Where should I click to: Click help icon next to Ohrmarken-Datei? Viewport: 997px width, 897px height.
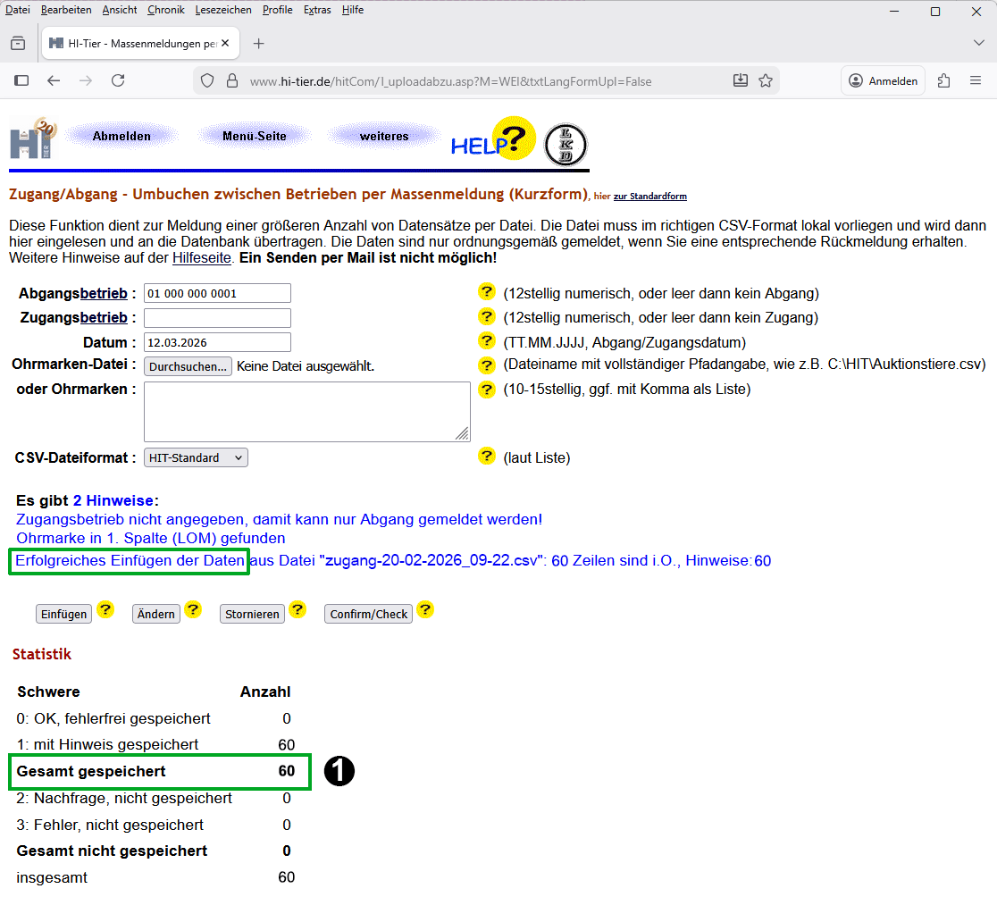[487, 365]
